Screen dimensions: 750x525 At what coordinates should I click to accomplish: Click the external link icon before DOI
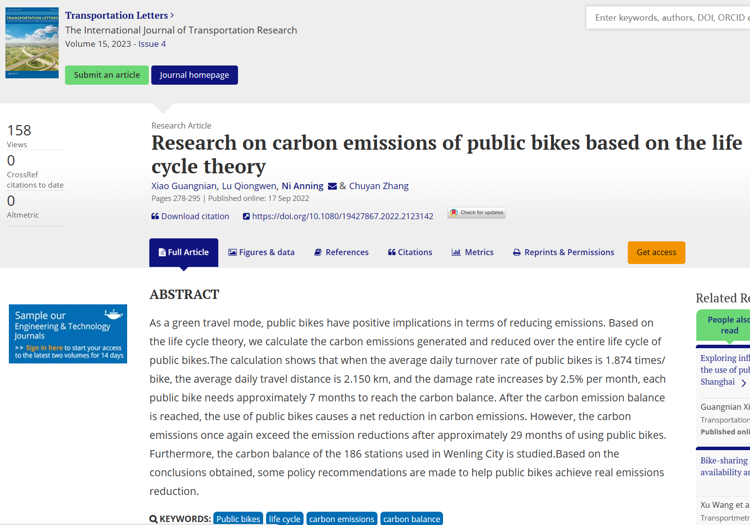point(246,216)
